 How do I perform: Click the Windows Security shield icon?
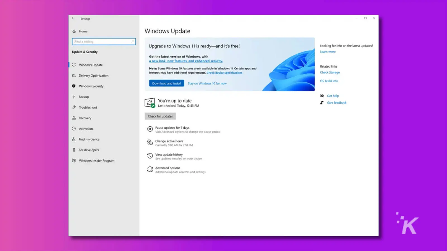tap(74, 86)
